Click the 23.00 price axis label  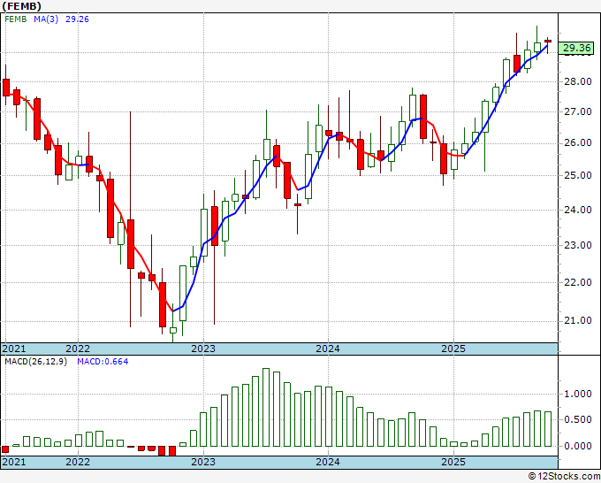[579, 245]
